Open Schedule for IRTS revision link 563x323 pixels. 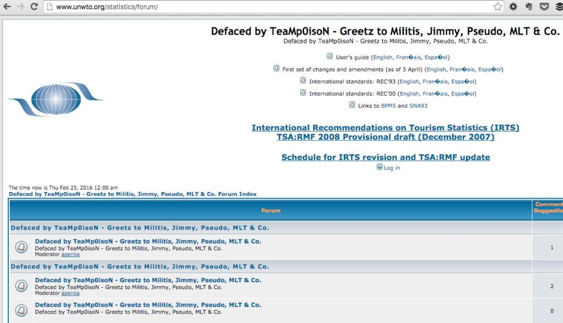[385, 157]
